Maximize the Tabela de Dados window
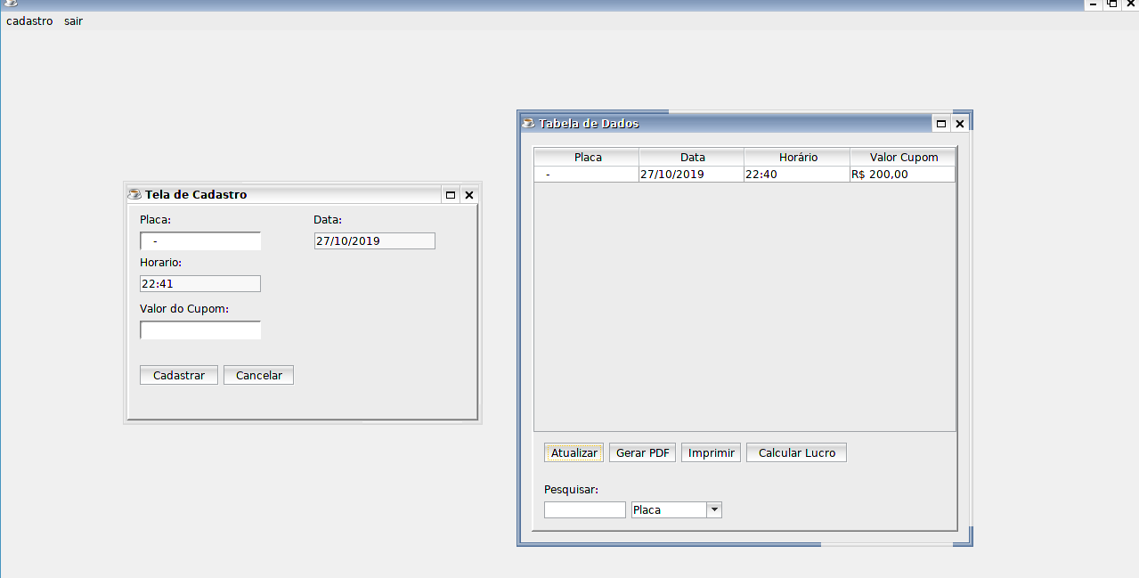Viewport: 1139px width, 578px height. (940, 124)
